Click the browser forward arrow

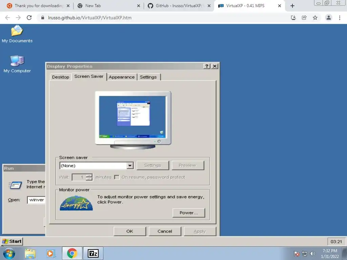pyautogui.click(x=18, y=18)
